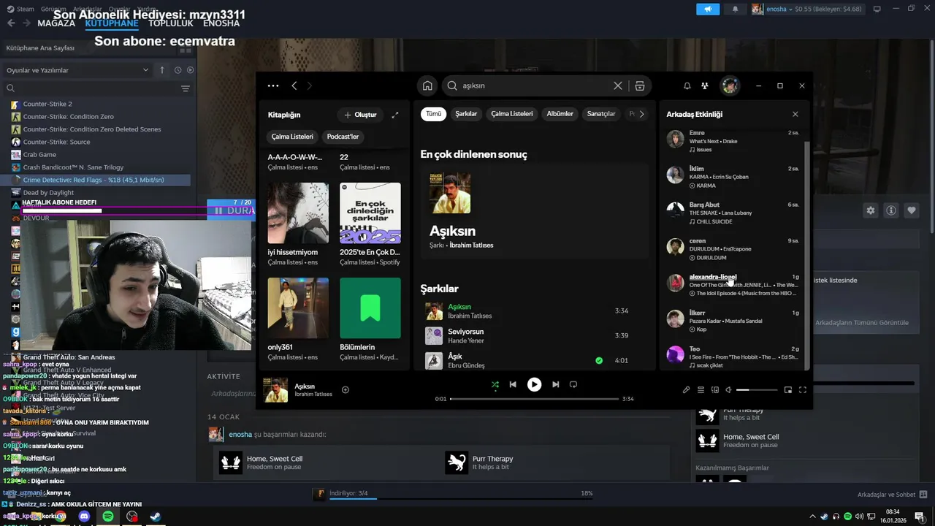Skip to previous track in Spotify
This screenshot has height=526, width=935.
[513, 384]
